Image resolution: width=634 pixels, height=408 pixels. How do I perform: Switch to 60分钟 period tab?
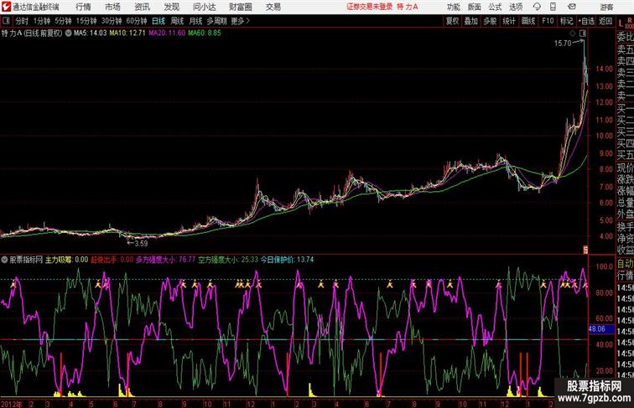point(137,21)
